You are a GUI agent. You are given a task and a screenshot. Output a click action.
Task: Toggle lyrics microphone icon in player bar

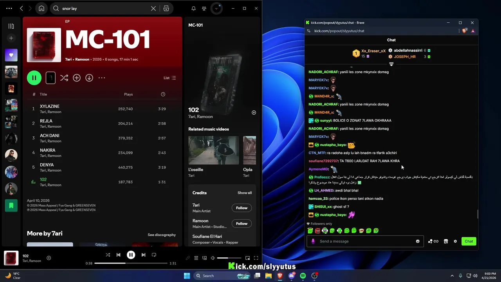click(x=187, y=258)
